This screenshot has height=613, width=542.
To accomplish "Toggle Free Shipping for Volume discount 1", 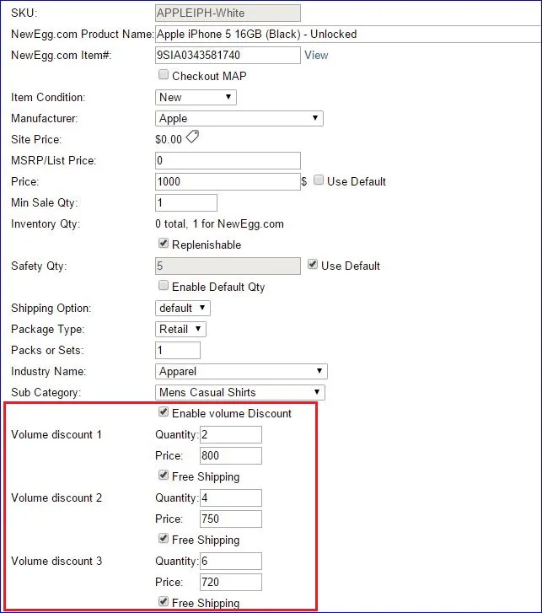I will click(164, 476).
